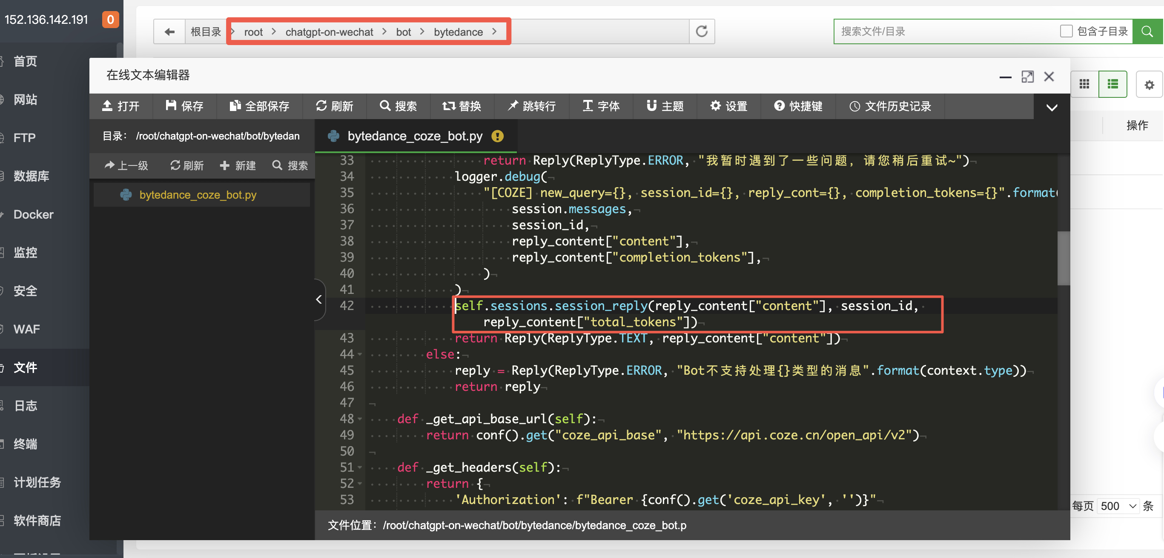Screen dimensions: 1164x558
Task: Open 数据库 in the sidebar
Action: click(31, 176)
